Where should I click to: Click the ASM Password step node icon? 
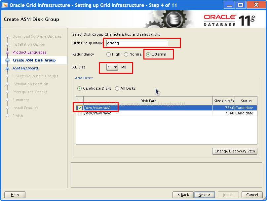pyautogui.click(x=7, y=68)
